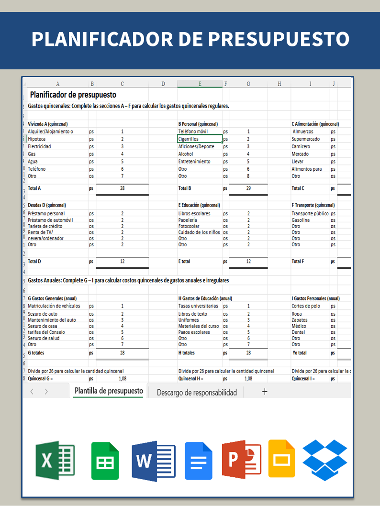380x506 pixels.
Task: Click the Préstamo personal cell
Action: [x=57, y=214]
